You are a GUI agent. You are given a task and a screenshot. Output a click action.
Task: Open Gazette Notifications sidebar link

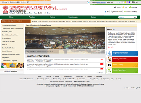point(9,48)
